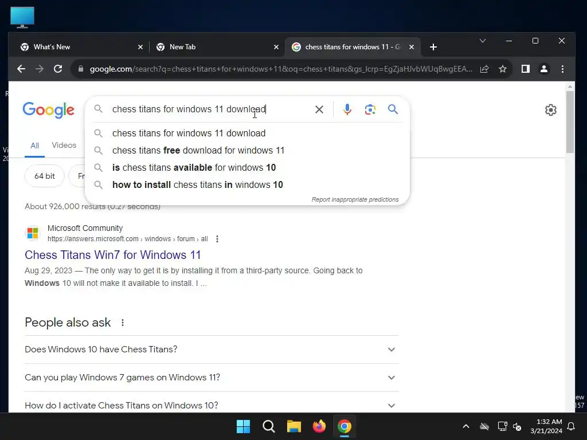Pick suggestion 'is chess titans available for windows 10'
This screenshot has width=587, height=440.
tap(247, 168)
